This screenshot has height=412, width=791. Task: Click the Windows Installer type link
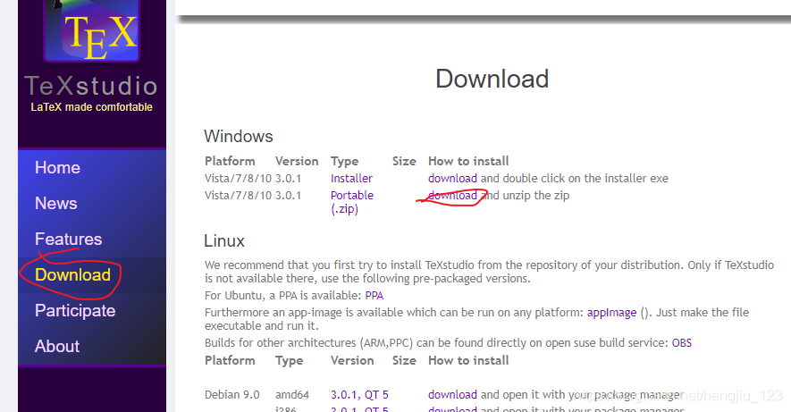351,179
